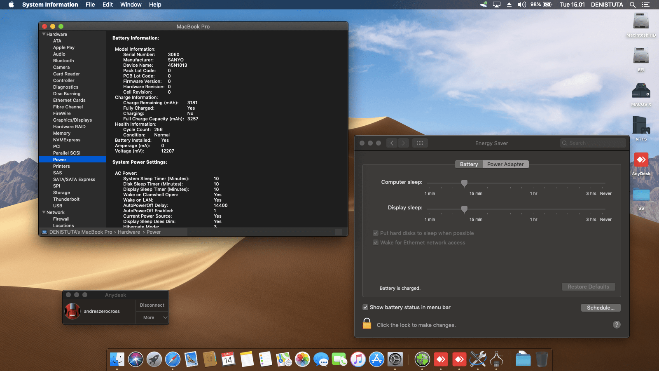The width and height of the screenshot is (659, 371).
Task: Open Launchpad rocket icon in Dock
Action: [x=154, y=359]
